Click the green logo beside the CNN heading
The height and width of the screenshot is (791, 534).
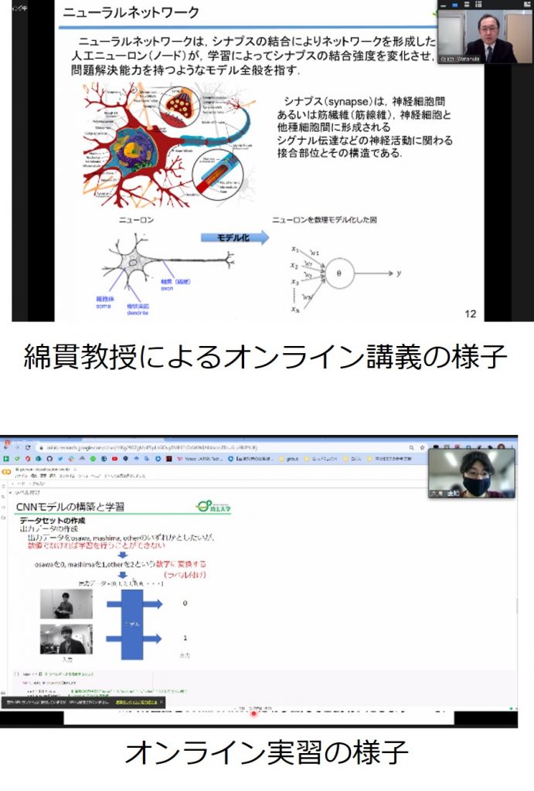pos(213,507)
